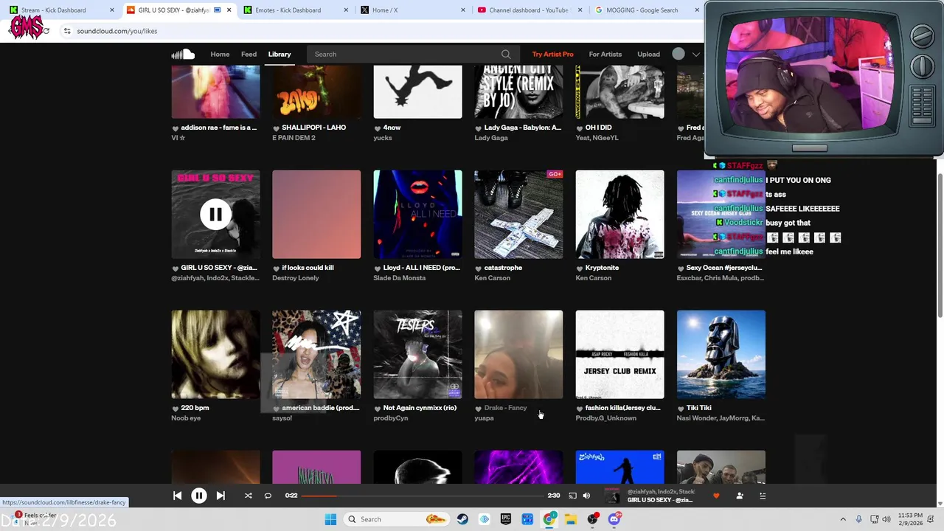Pause playback in the bottom player bar
The image size is (944, 531).
(199, 496)
